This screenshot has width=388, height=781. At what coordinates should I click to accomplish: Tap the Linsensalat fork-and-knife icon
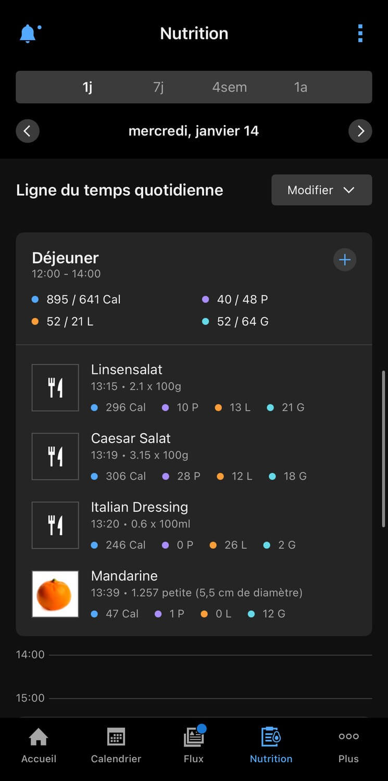(55, 388)
